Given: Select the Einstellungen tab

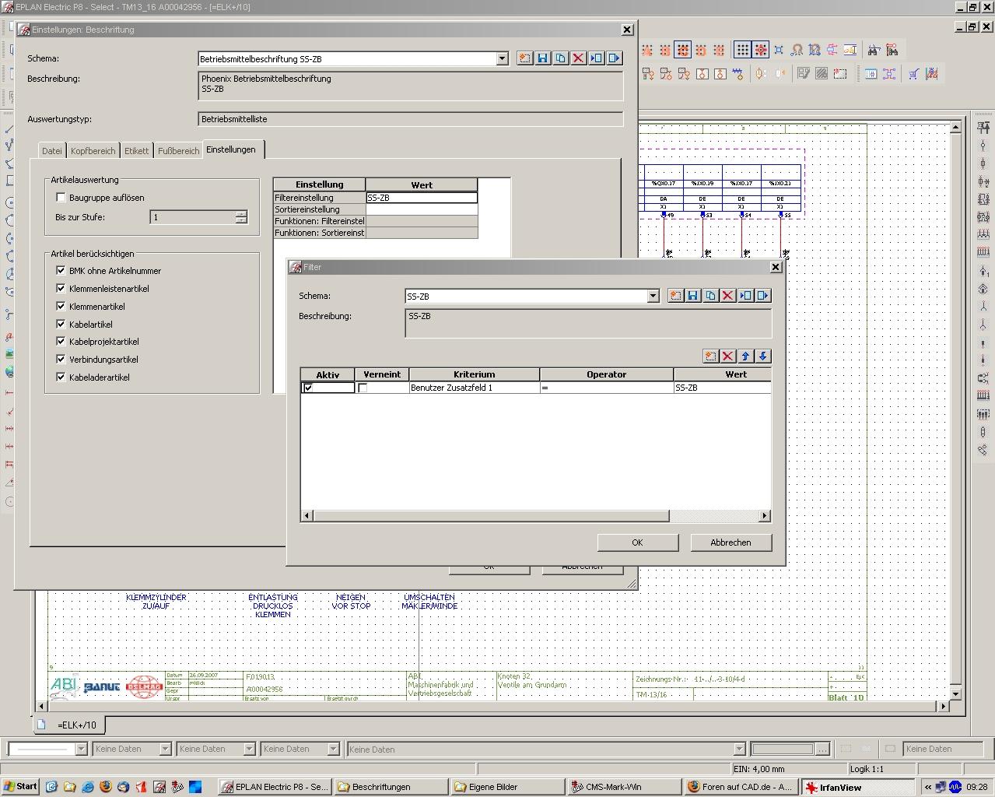Looking at the screenshot, I should pos(231,149).
